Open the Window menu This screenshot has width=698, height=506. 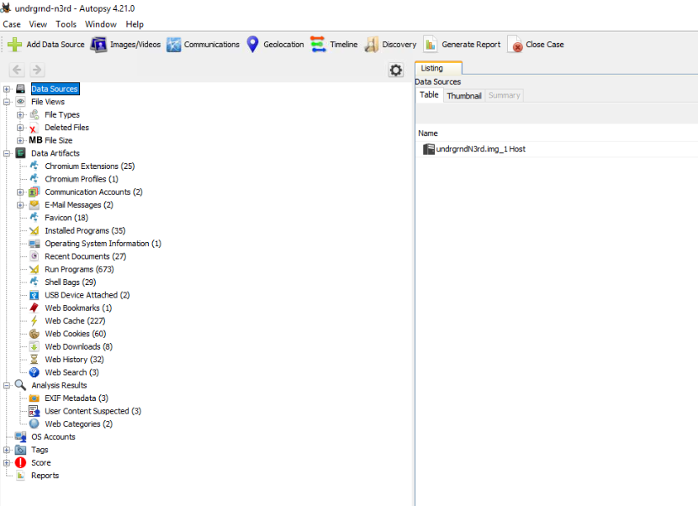pyautogui.click(x=101, y=24)
